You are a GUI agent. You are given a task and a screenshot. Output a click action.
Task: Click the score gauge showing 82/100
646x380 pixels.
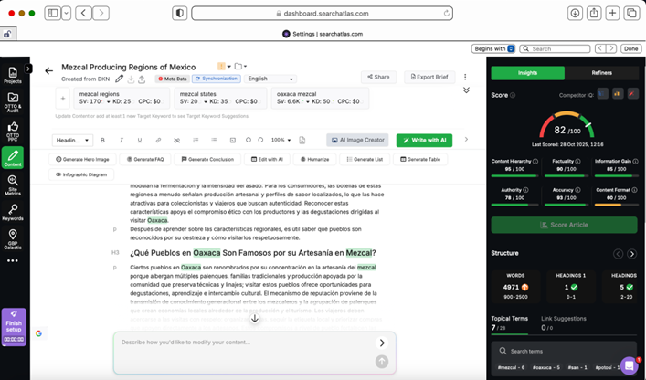(567, 125)
